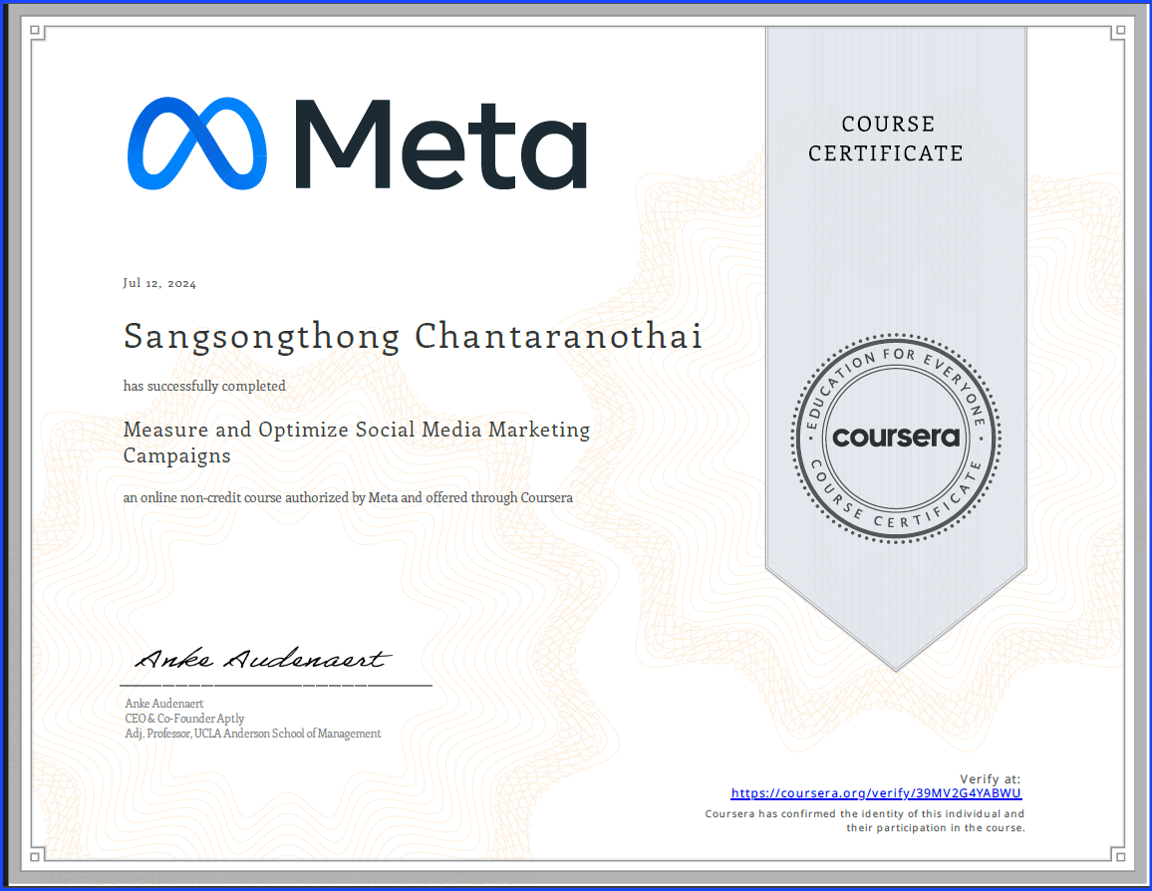The width and height of the screenshot is (1152, 891).
Task: Click the printed name Anke Audenaert
Action: 163,704
